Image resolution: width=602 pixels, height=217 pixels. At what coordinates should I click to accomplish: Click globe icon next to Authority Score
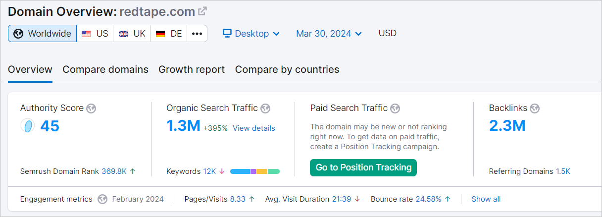[x=91, y=108]
